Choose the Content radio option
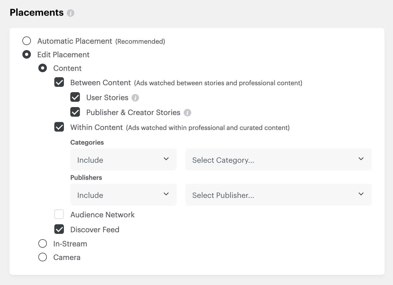This screenshot has width=393, height=285. tap(43, 68)
